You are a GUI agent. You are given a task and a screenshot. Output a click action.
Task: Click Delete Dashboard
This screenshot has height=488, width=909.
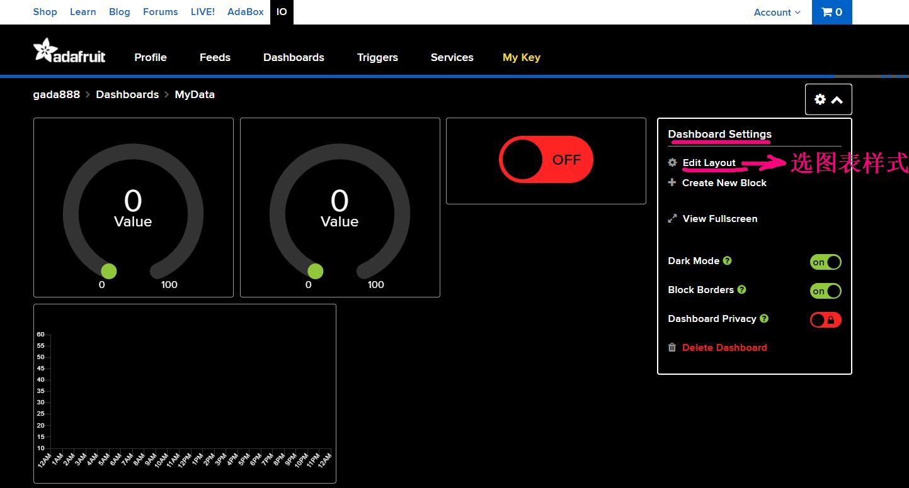coord(724,348)
